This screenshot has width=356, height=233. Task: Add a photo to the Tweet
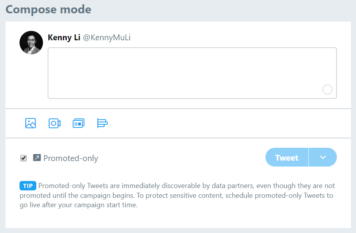(30, 123)
